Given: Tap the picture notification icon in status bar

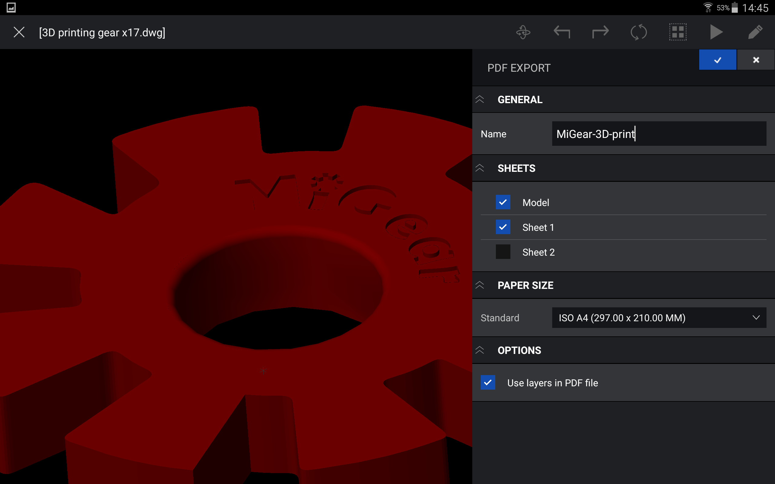Looking at the screenshot, I should point(11,7).
